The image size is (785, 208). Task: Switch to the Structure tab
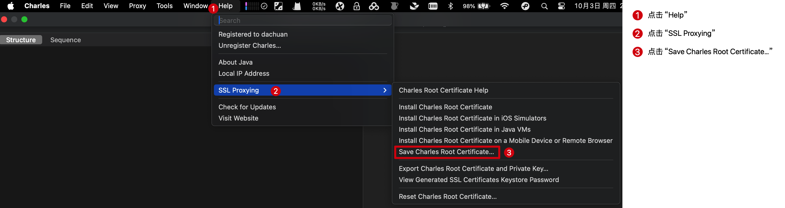[21, 40]
